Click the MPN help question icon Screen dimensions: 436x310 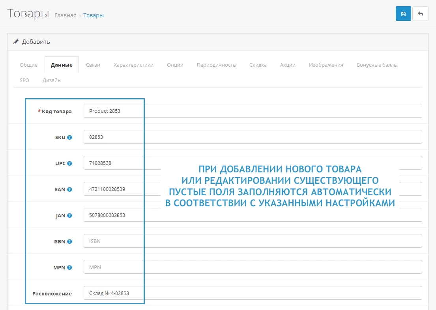pyautogui.click(x=69, y=267)
